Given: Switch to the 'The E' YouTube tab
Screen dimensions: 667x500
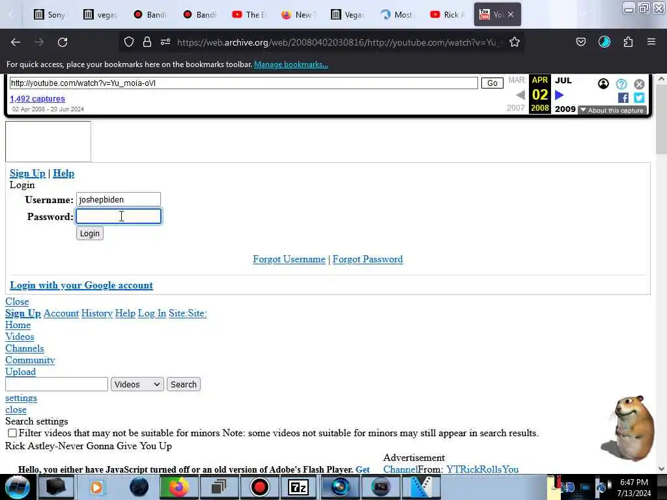Looking at the screenshot, I should (249, 14).
